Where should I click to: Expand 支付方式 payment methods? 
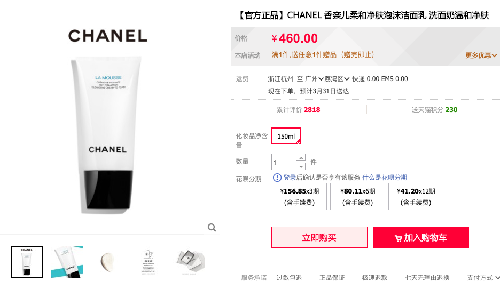[x=483, y=278]
